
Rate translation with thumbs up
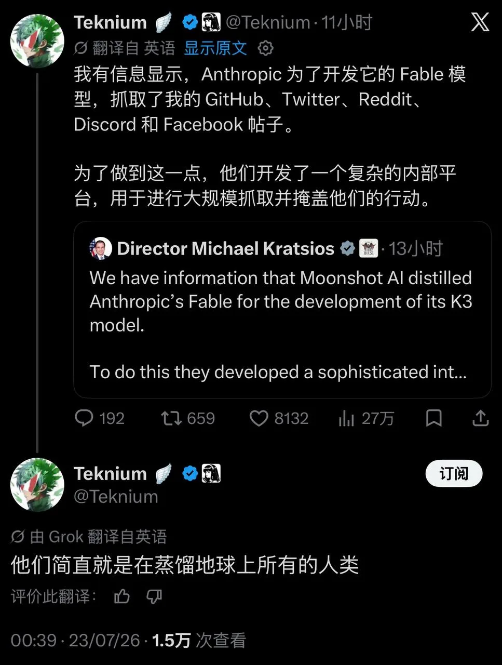[122, 596]
